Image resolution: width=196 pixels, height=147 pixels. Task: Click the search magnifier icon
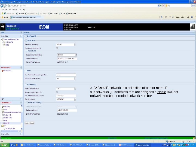[x=193, y=6]
